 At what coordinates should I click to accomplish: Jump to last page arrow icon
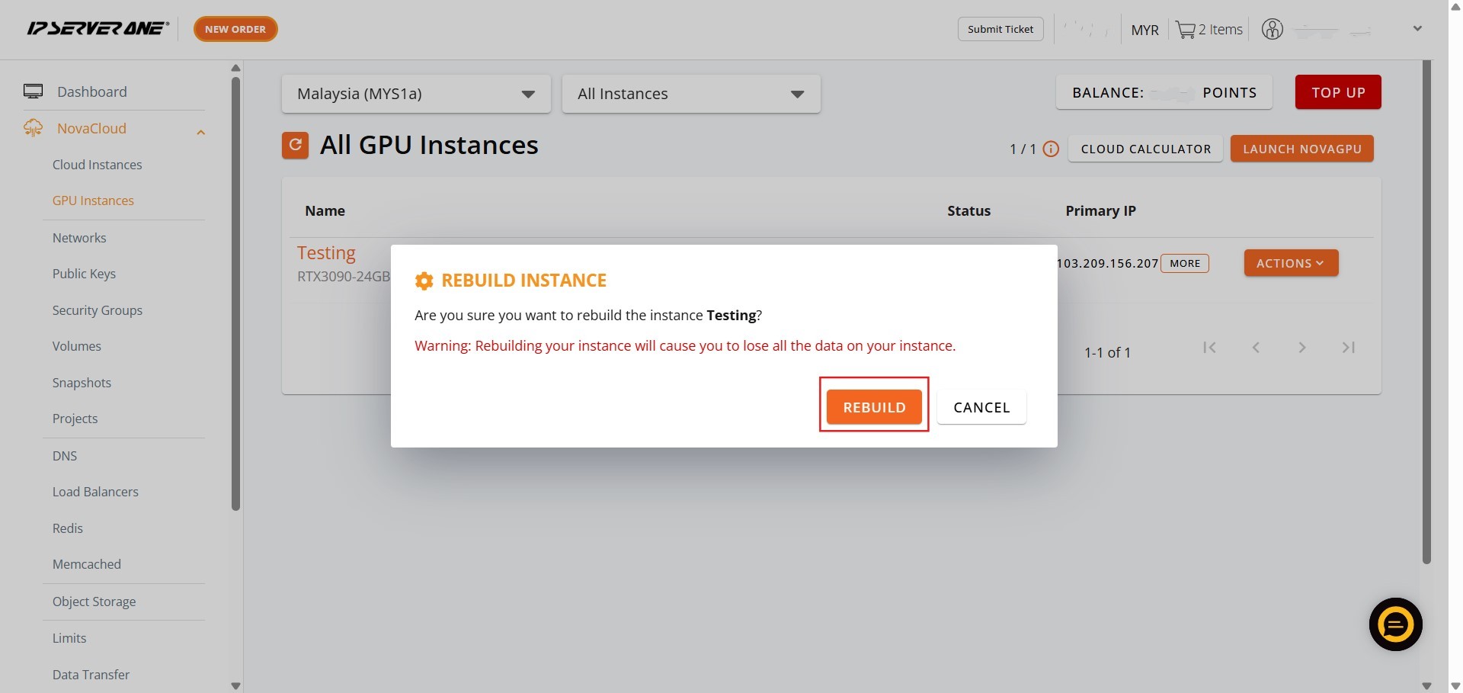pyautogui.click(x=1348, y=348)
